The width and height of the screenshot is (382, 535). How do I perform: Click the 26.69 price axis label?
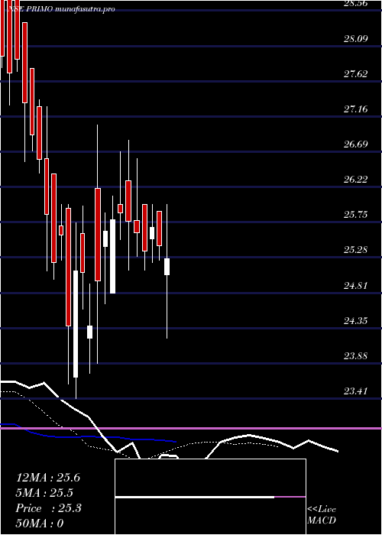coord(355,144)
